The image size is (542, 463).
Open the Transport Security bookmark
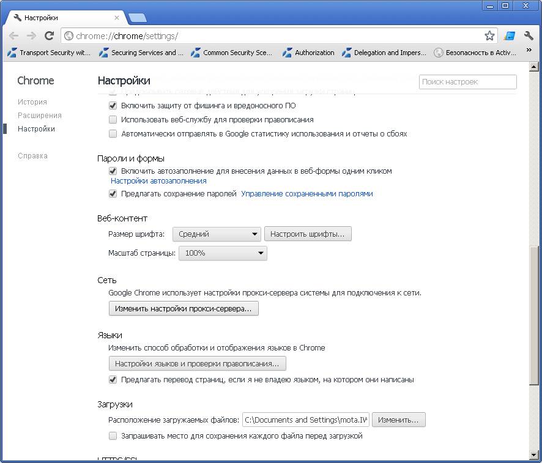click(x=49, y=53)
